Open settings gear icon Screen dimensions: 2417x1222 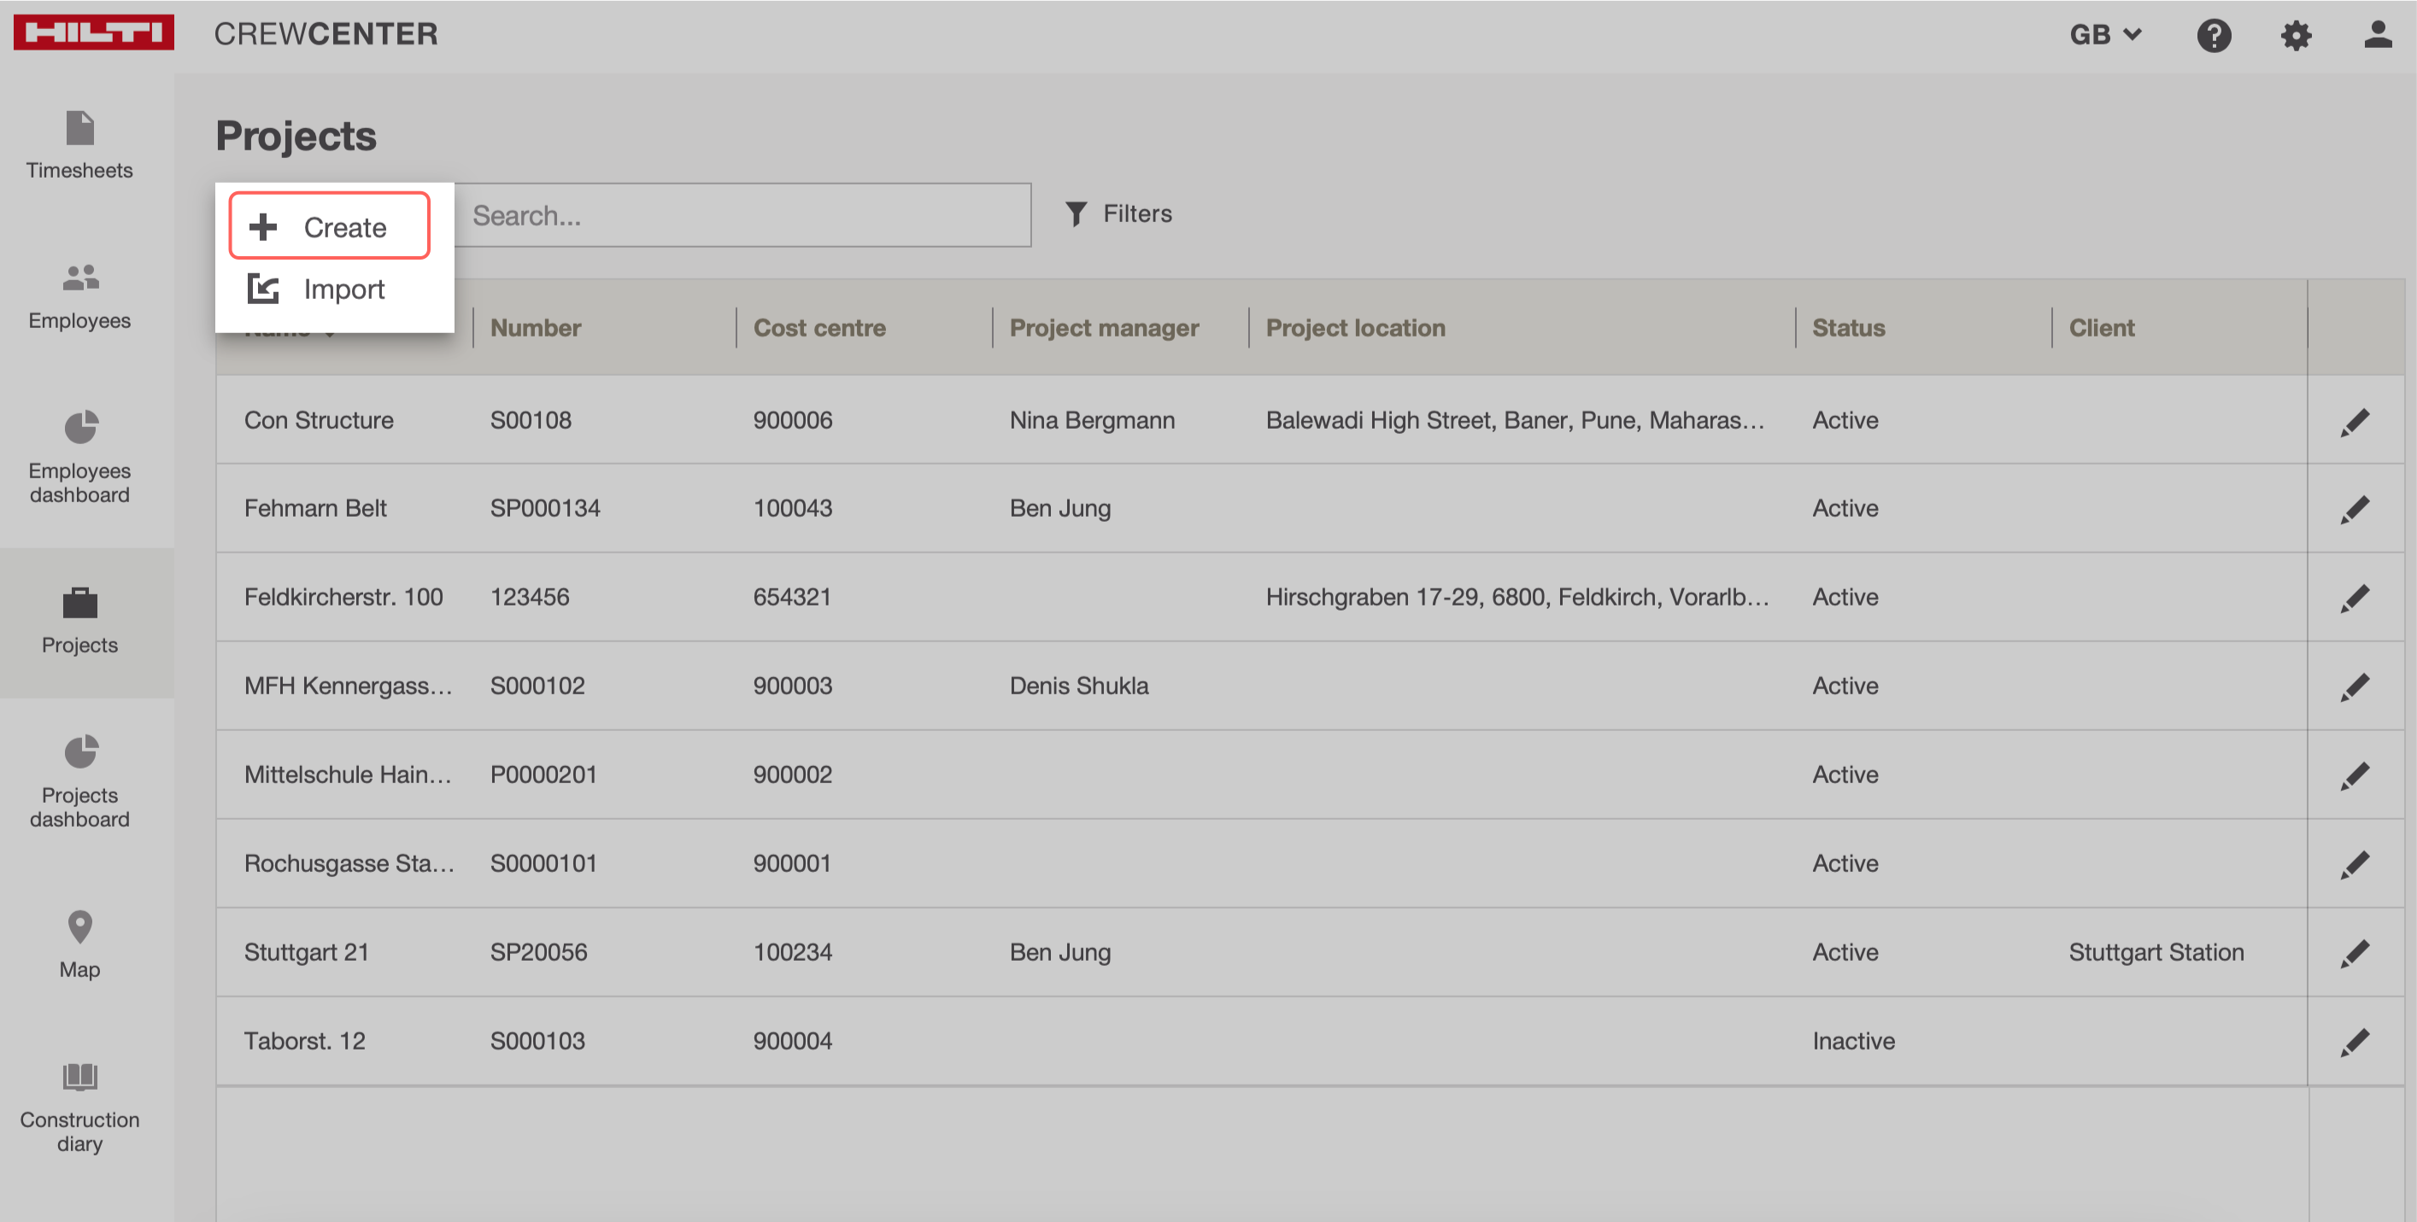coord(2295,36)
